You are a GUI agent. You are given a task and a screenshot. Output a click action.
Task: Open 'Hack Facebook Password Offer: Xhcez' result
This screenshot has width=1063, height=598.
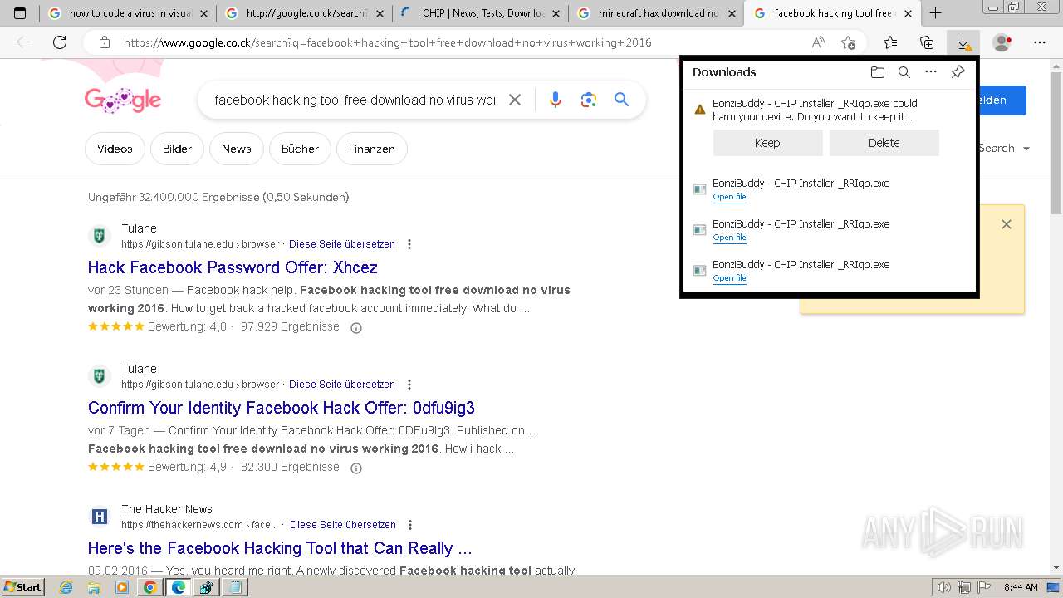click(x=233, y=267)
